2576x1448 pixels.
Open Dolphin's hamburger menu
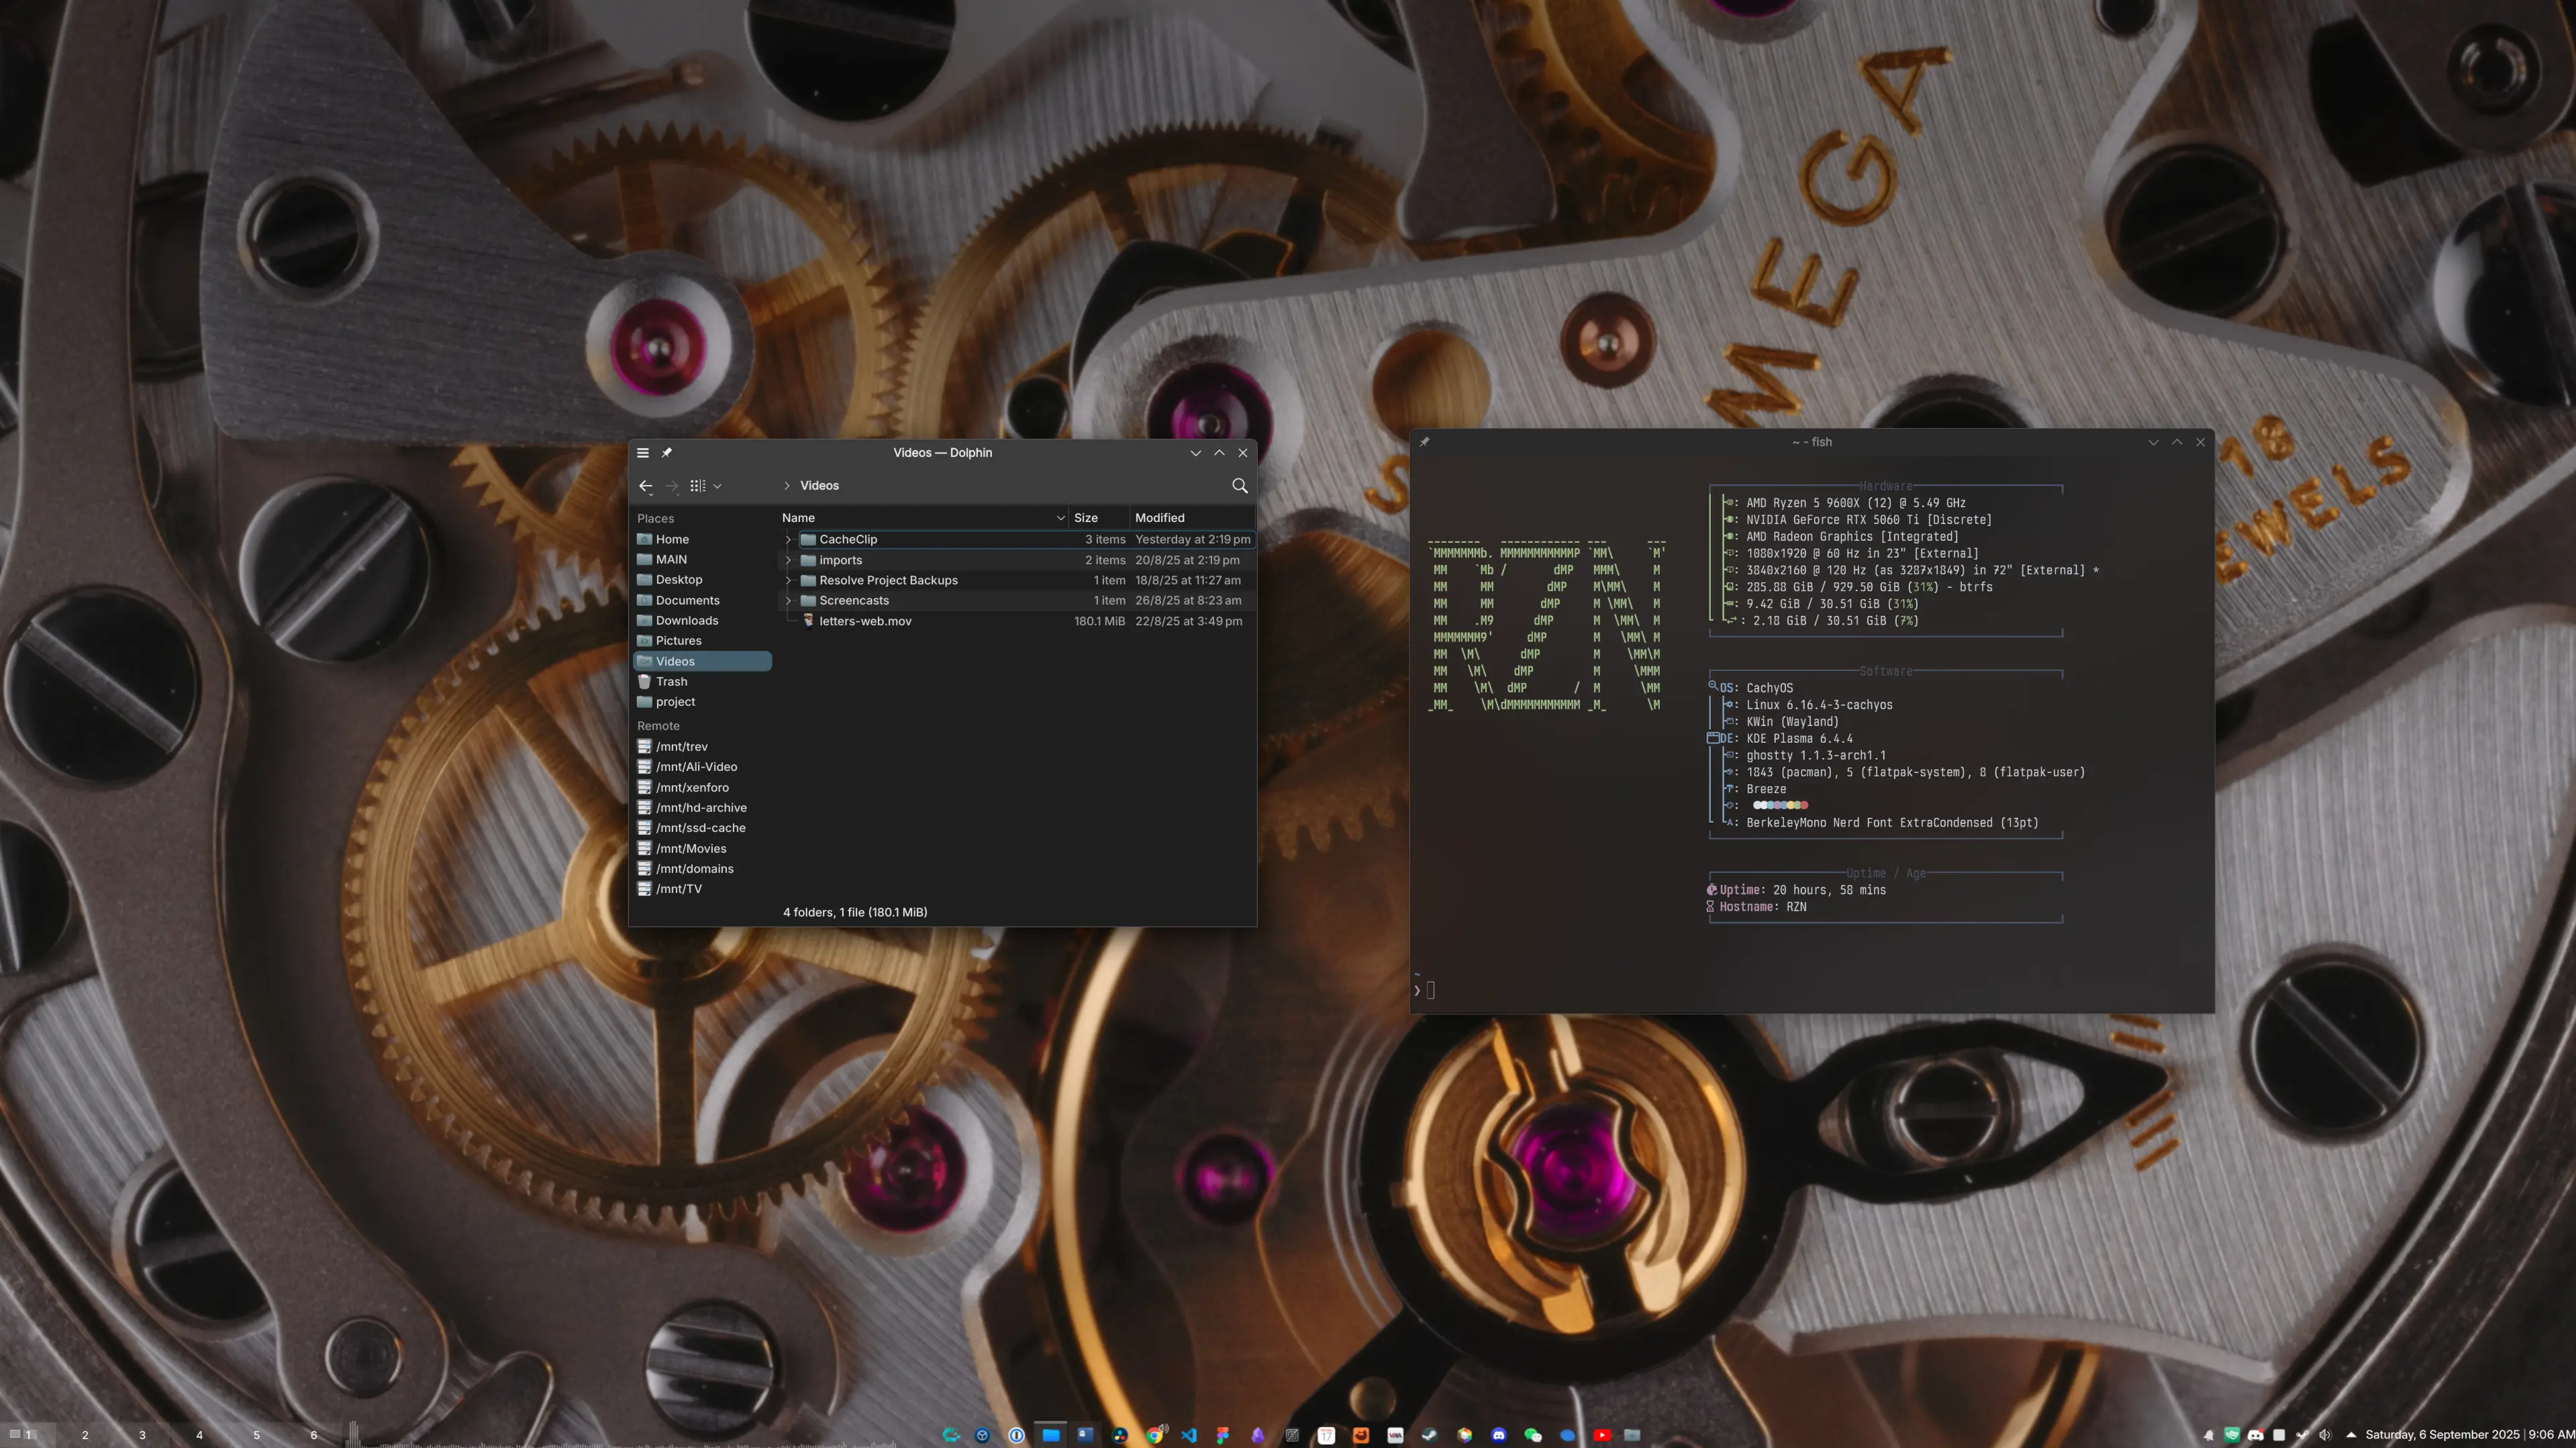[x=643, y=453]
